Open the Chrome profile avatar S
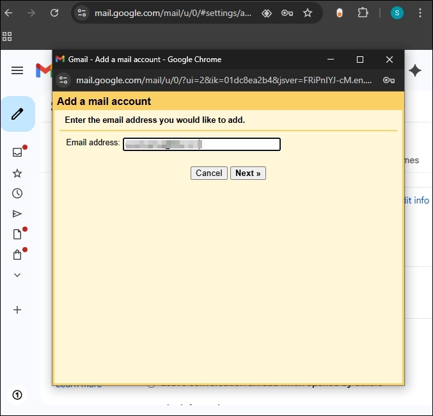The height and width of the screenshot is (416, 433). 397,13
